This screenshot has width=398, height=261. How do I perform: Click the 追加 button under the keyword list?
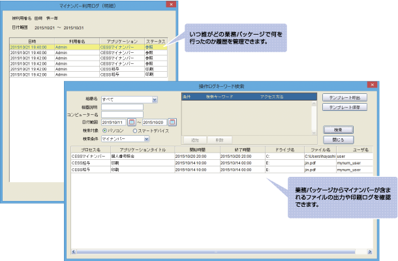coord(194,140)
